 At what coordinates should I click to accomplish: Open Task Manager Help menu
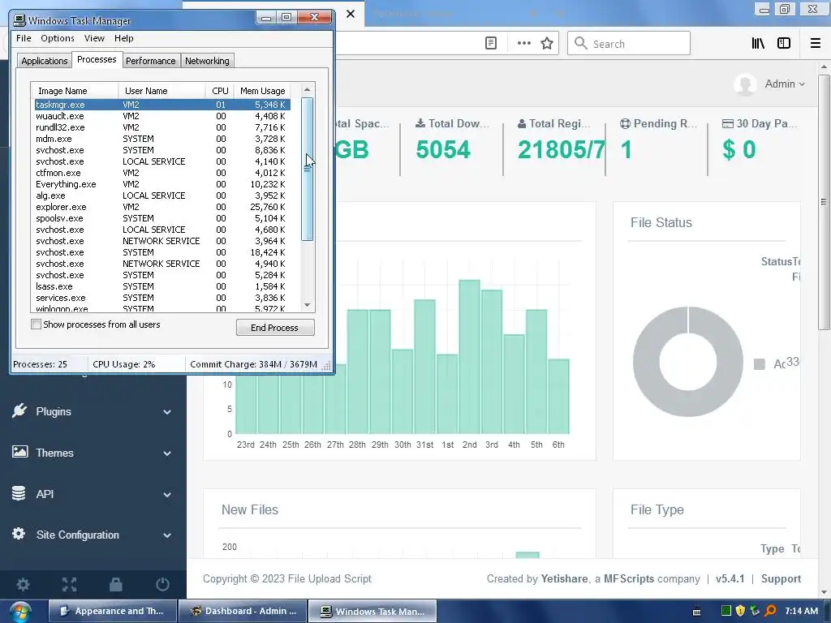point(124,38)
